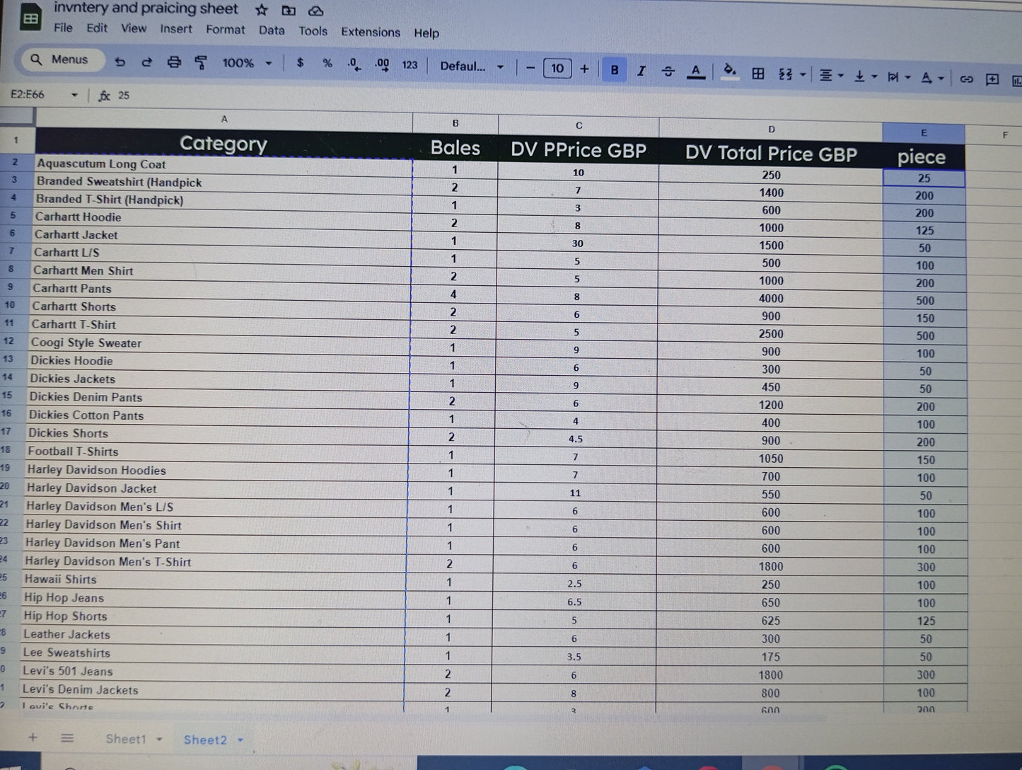Open the Edit menu
The width and height of the screenshot is (1022, 770).
[x=97, y=28]
